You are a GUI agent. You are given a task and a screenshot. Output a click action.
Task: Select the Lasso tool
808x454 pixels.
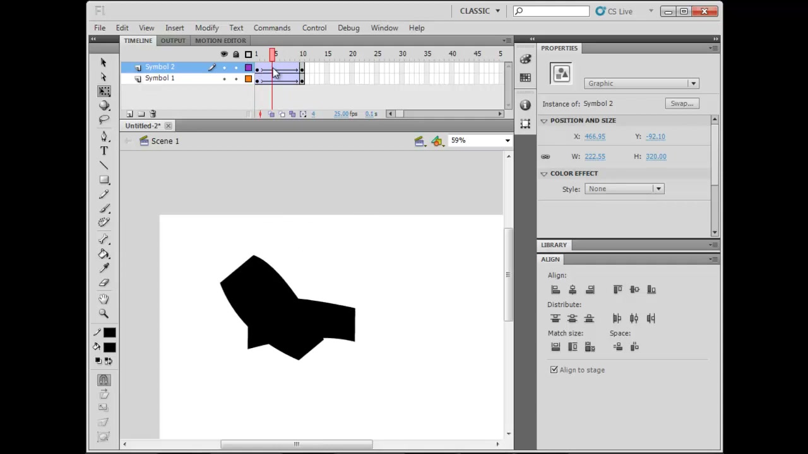pos(104,120)
